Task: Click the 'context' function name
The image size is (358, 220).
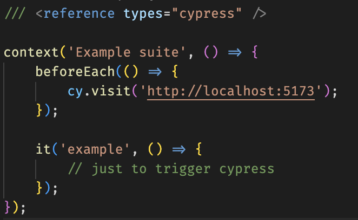Action: [30, 52]
